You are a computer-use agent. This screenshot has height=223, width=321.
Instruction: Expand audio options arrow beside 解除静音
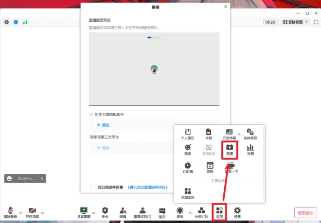click(x=21, y=213)
